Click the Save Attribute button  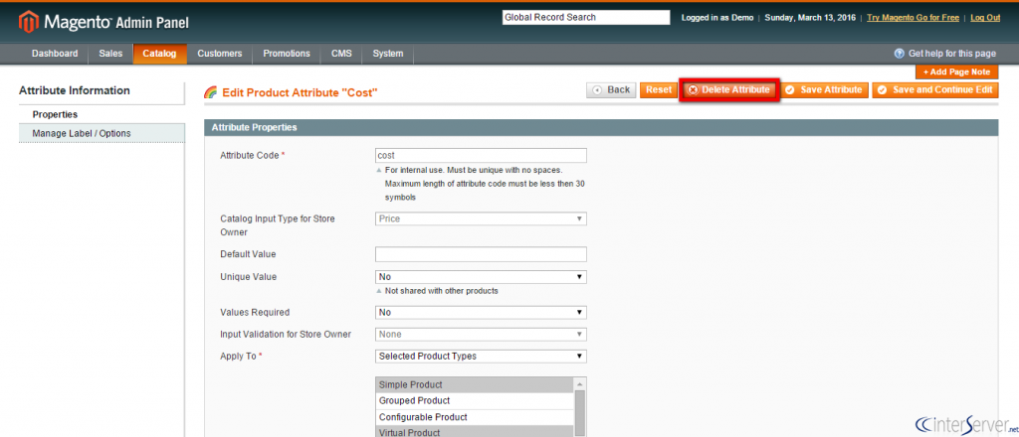pos(824,90)
